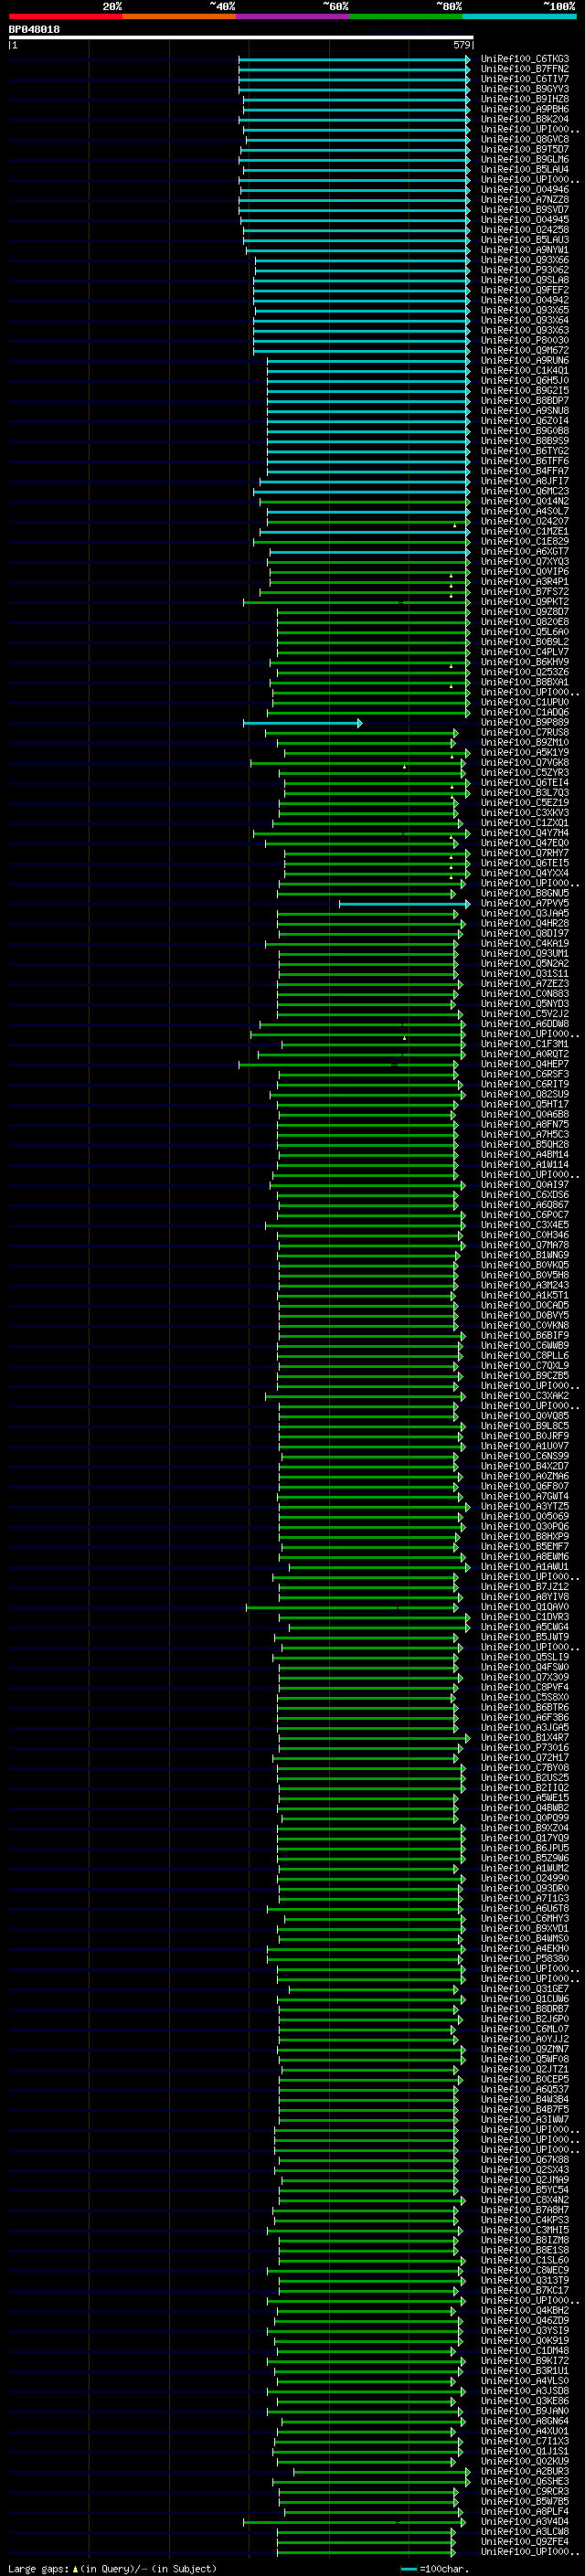Open UniRef100_B9KI72 hit label
This screenshot has width=585, height=2576.
click(525, 2360)
